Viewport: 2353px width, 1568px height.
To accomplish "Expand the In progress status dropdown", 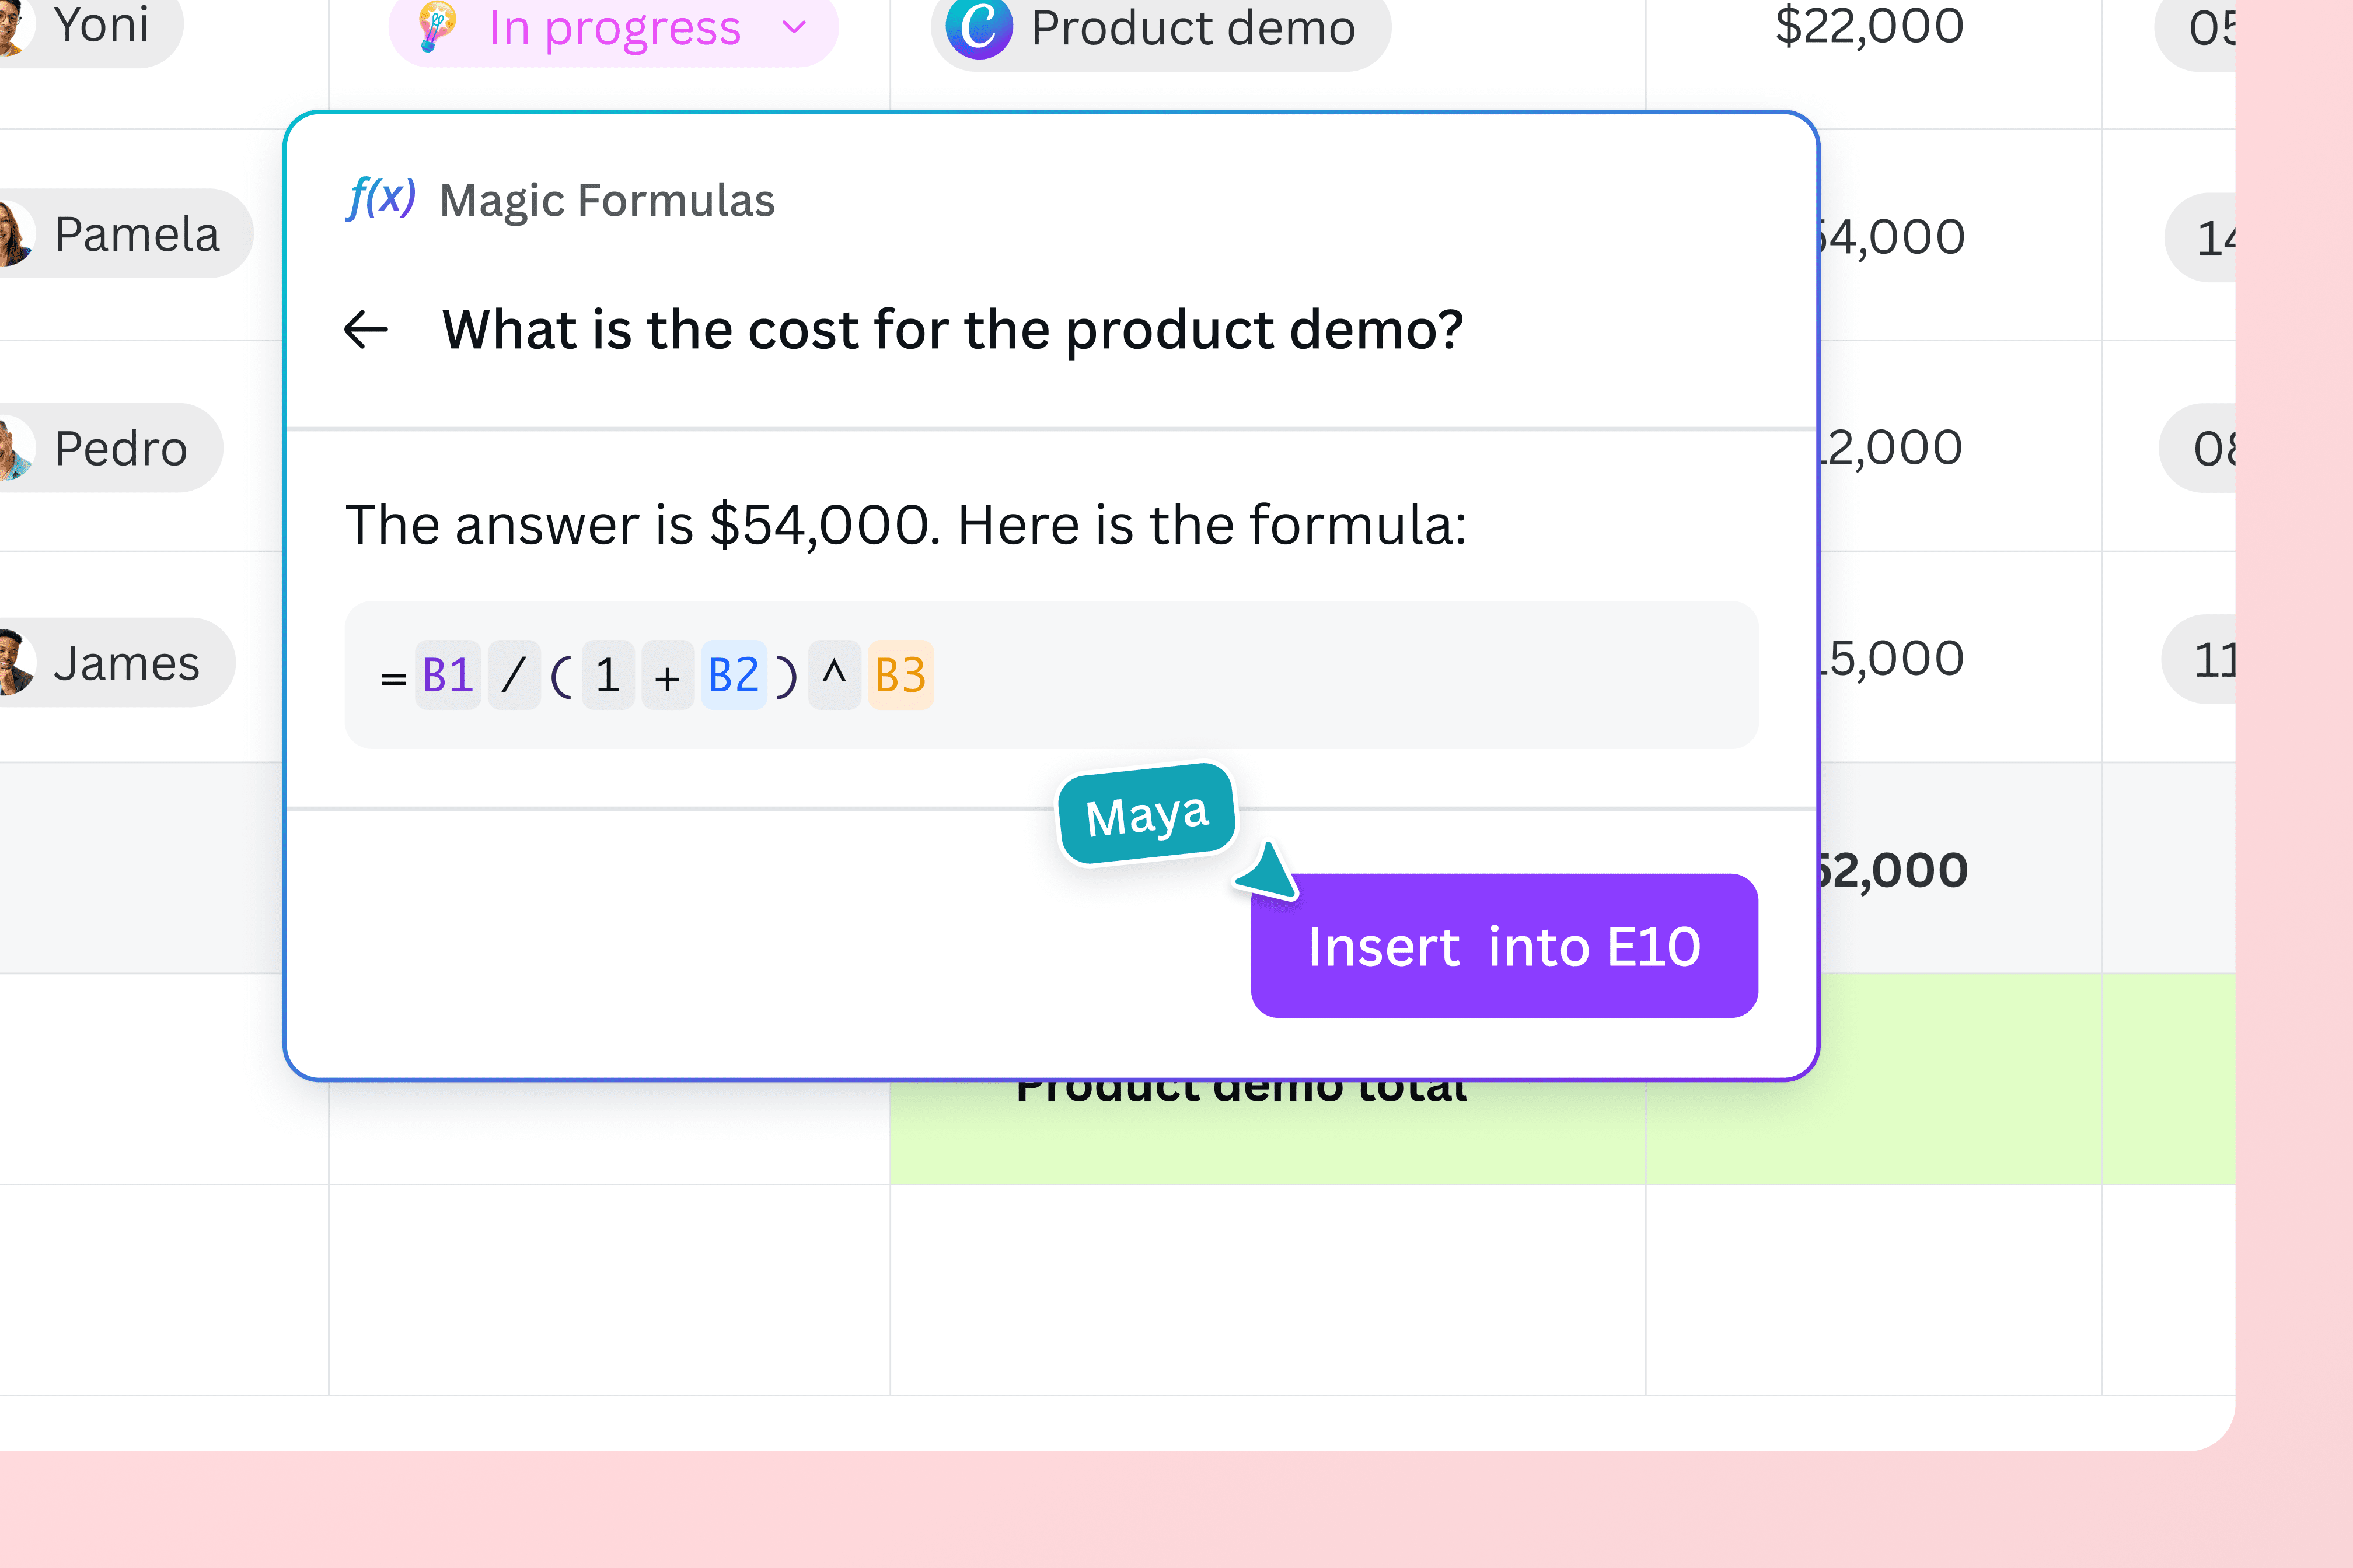I will pos(794,27).
